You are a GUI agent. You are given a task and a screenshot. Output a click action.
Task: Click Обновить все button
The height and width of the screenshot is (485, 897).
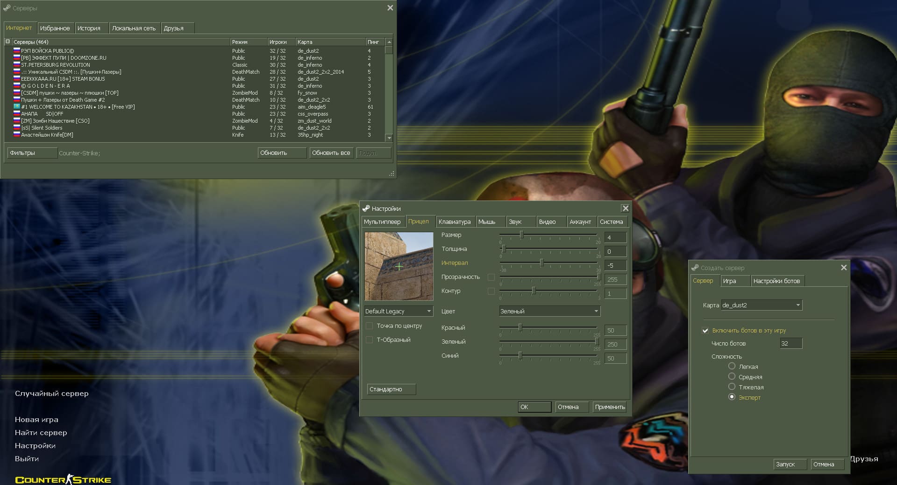point(332,153)
